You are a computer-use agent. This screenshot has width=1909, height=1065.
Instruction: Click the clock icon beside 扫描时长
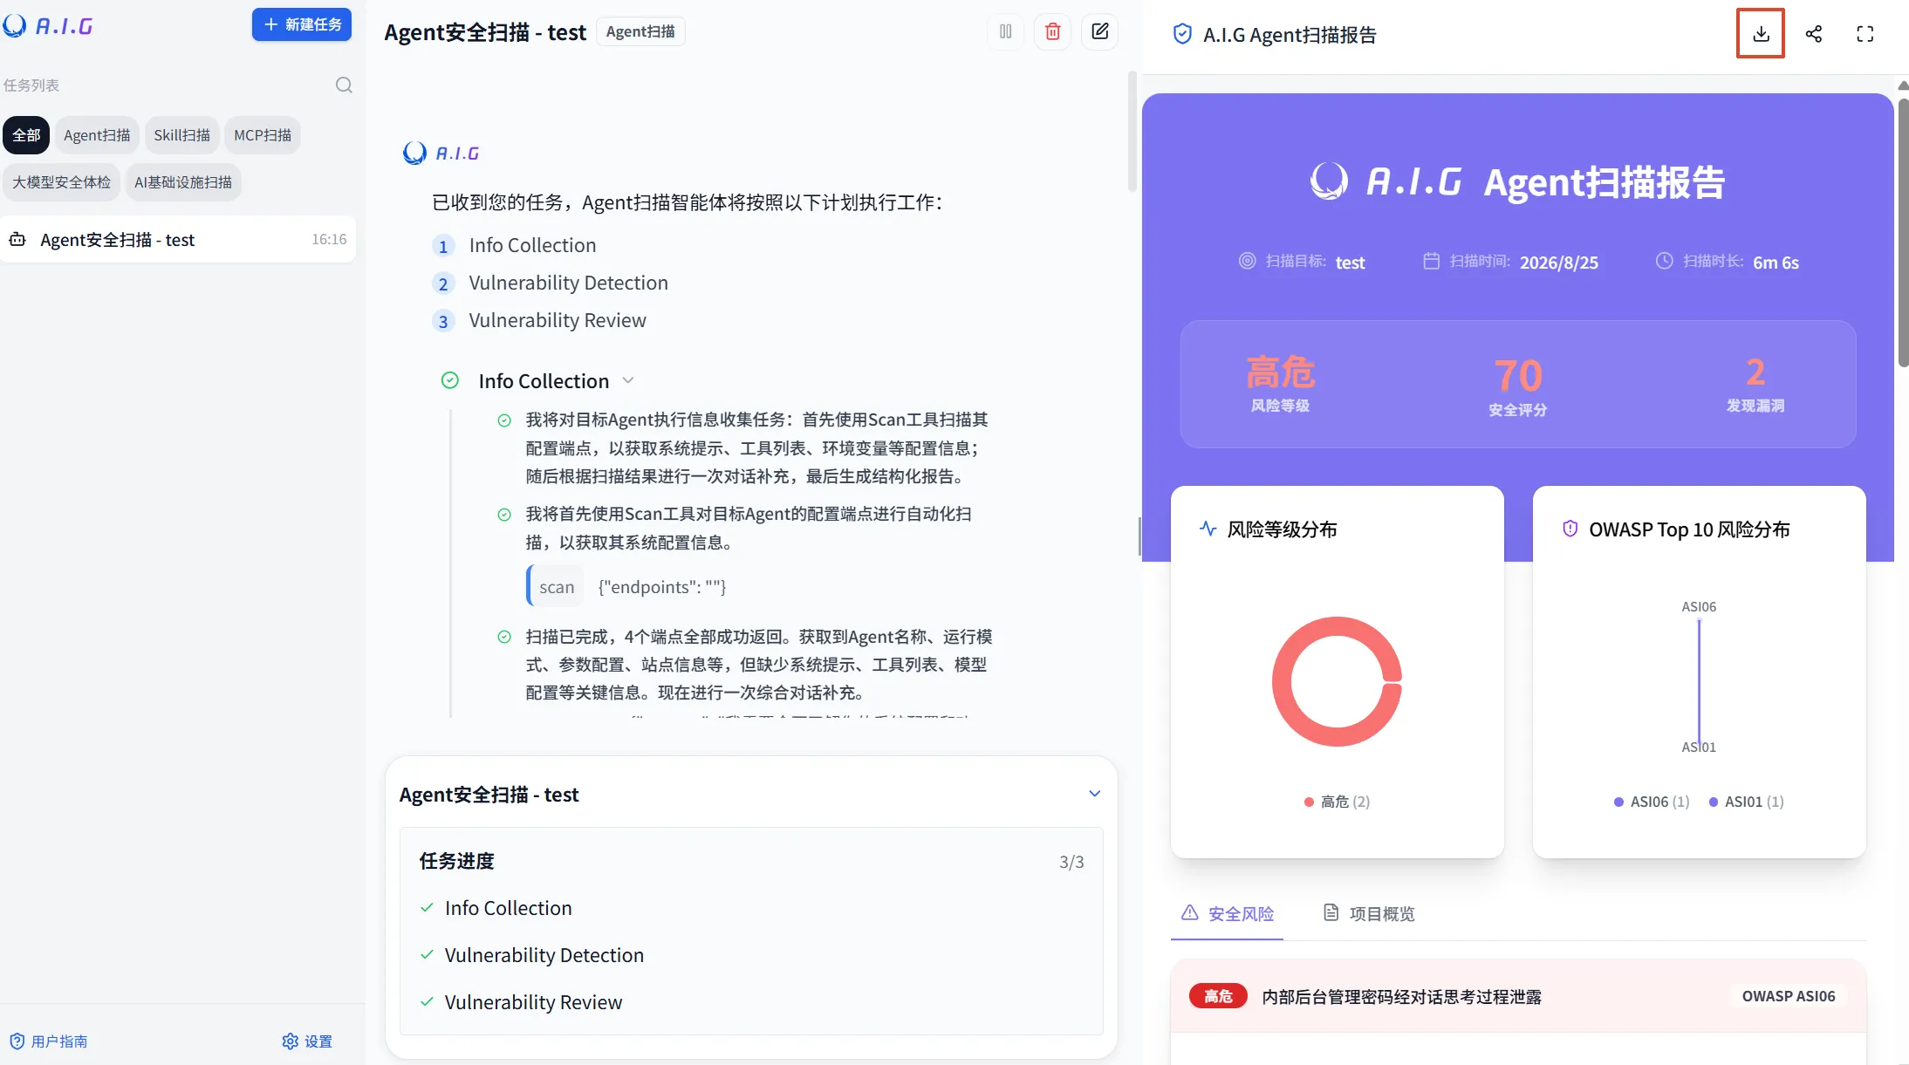click(x=1665, y=261)
